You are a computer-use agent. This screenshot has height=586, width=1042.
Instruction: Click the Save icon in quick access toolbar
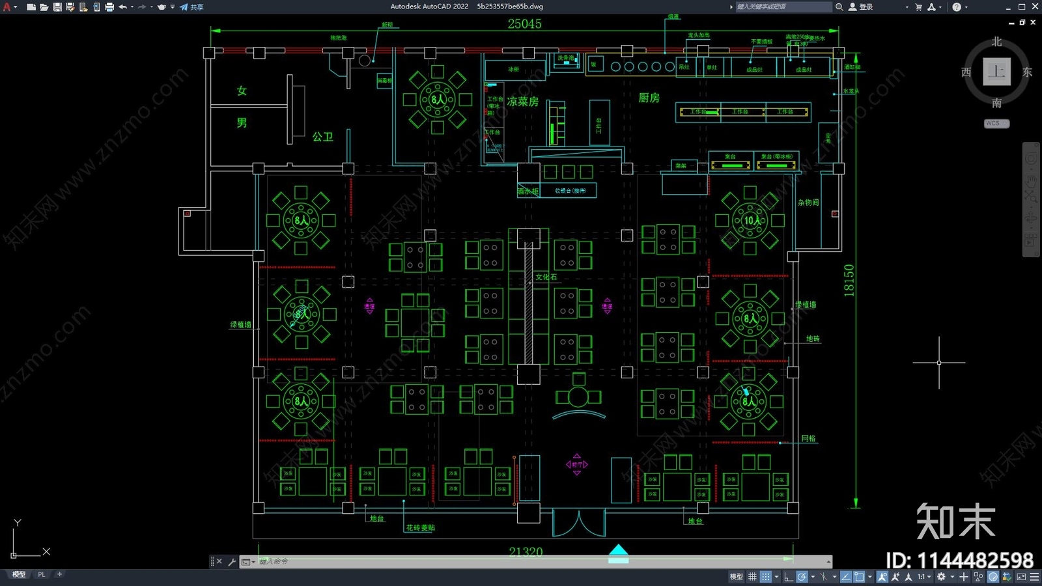57,7
